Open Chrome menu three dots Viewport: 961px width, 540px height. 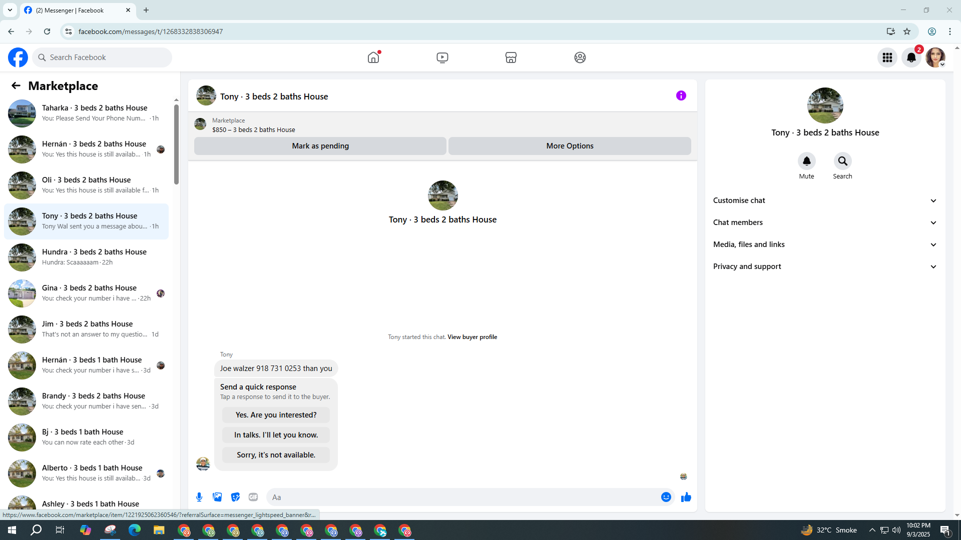pyautogui.click(x=949, y=31)
